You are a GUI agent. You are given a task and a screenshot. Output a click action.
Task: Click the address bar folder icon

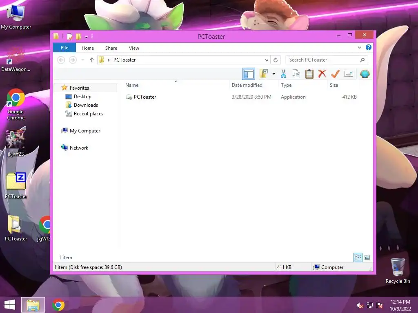click(x=102, y=60)
